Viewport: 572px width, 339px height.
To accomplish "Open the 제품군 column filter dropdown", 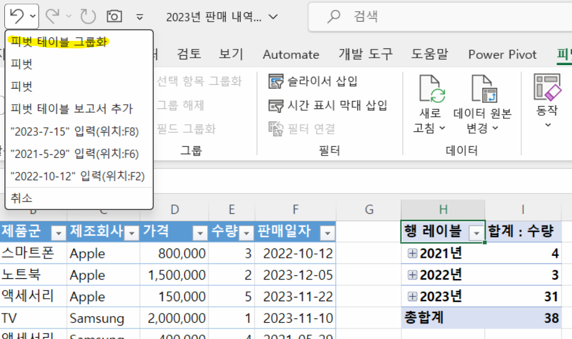I will tap(58, 232).
